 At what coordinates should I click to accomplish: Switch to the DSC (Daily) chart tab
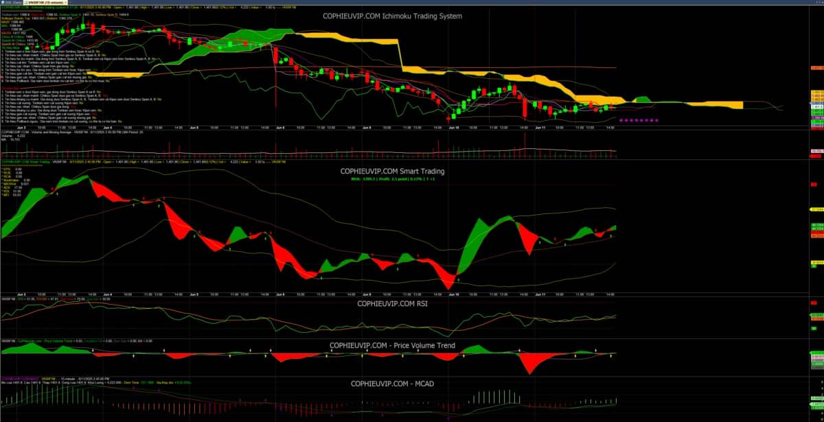[x=13, y=3]
